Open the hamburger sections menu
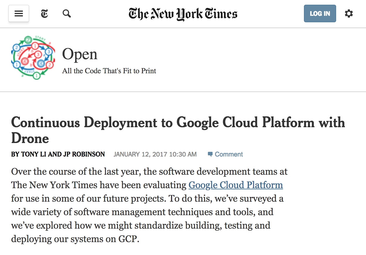 (19, 13)
